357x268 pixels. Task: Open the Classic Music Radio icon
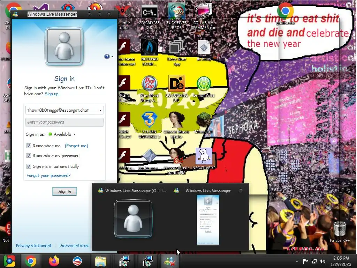click(x=177, y=125)
